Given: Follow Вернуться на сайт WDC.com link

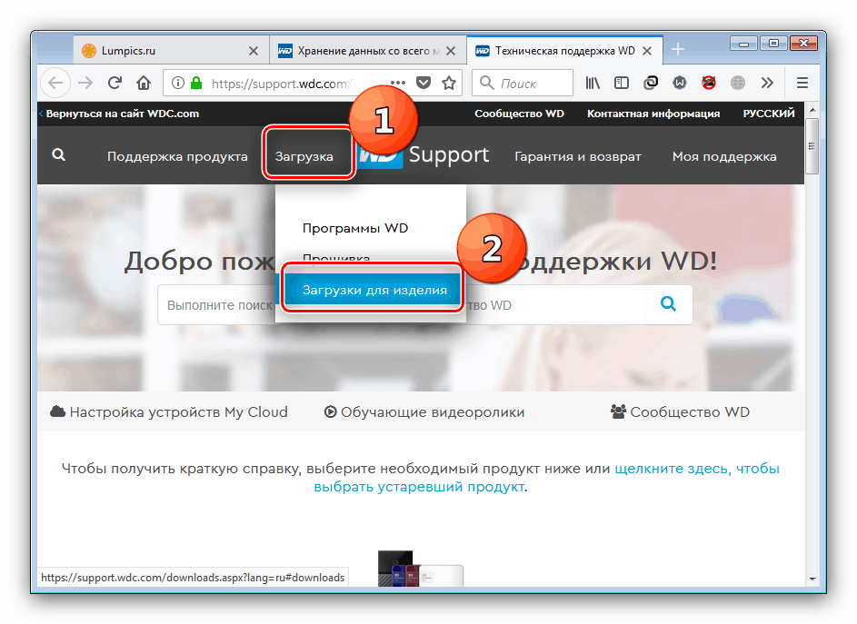Looking at the screenshot, I should tap(119, 114).
